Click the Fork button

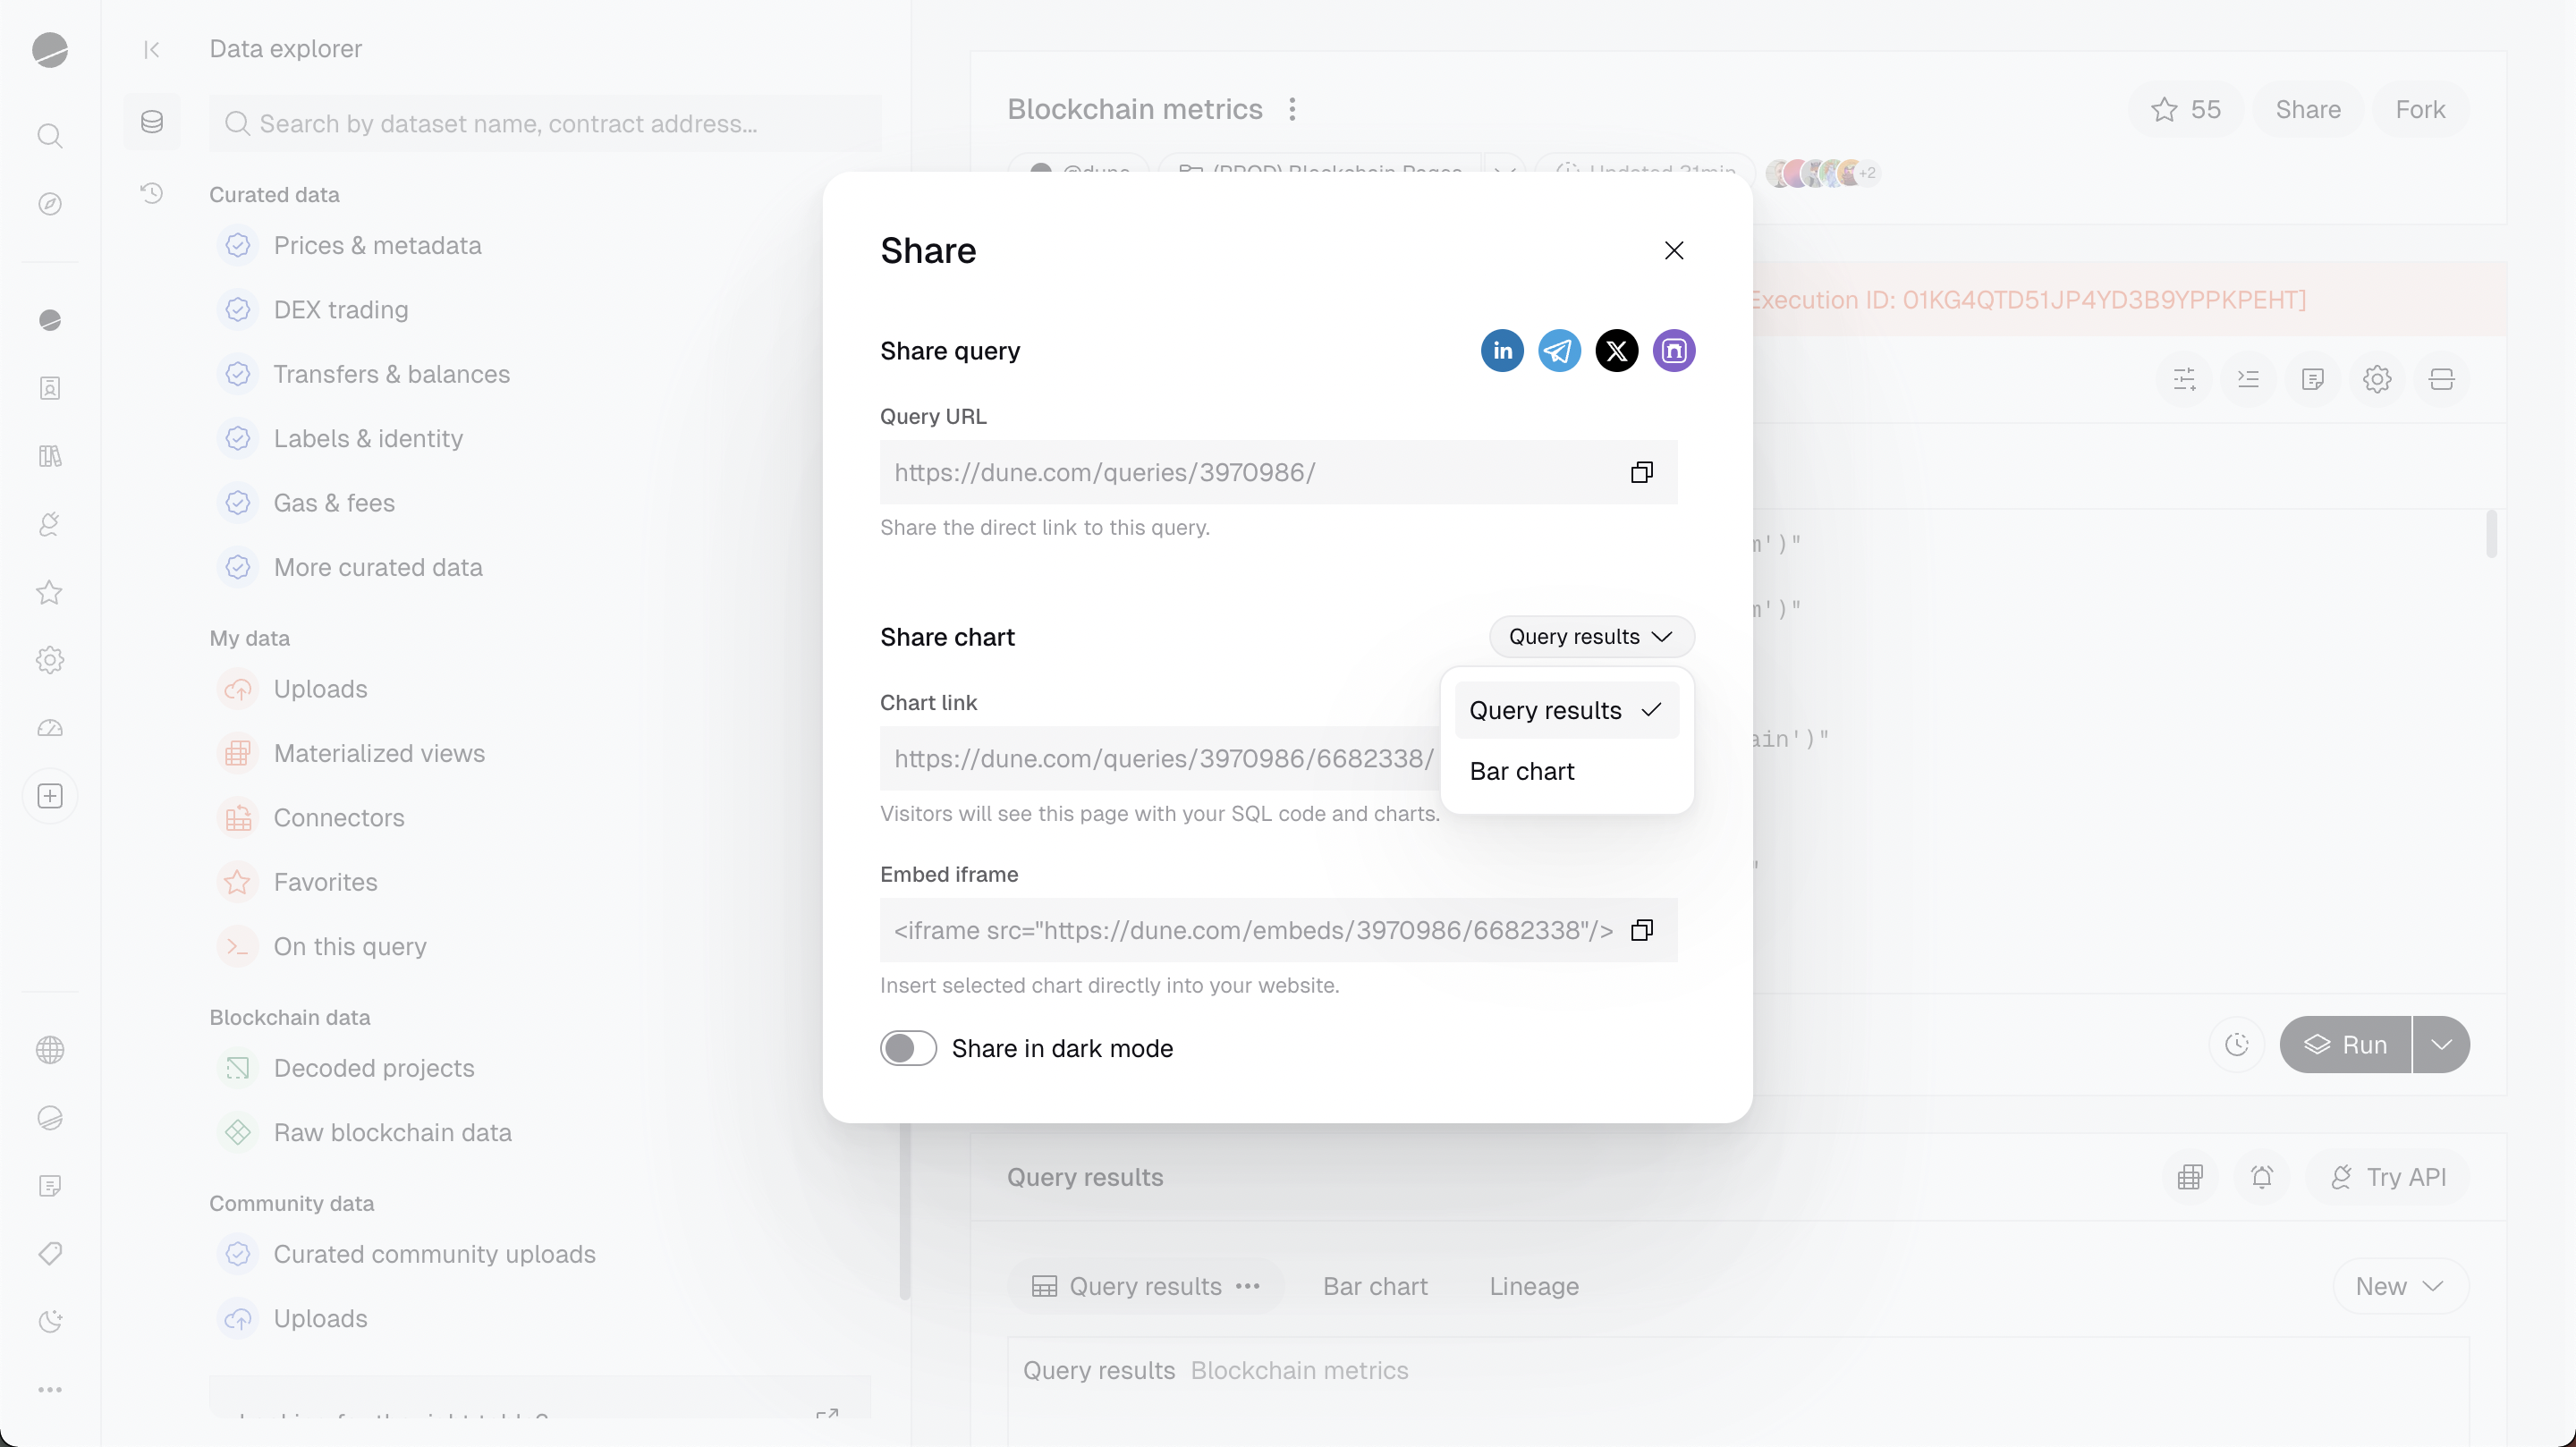tap(2420, 109)
